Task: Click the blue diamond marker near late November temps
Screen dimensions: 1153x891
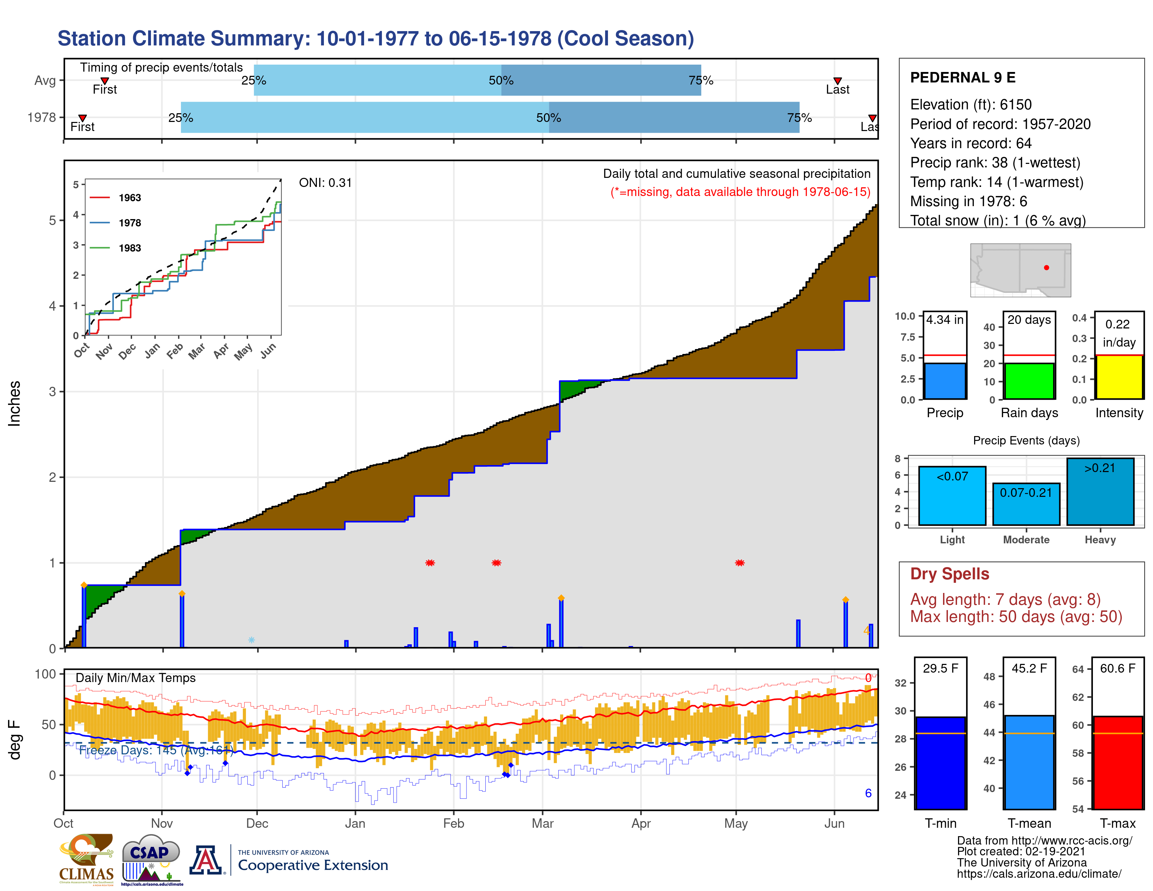Action: [x=225, y=763]
